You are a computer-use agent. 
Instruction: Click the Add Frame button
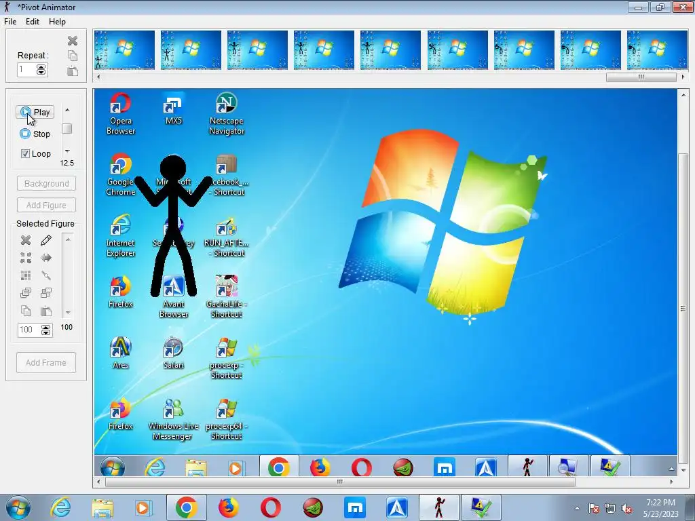pyautogui.click(x=46, y=362)
